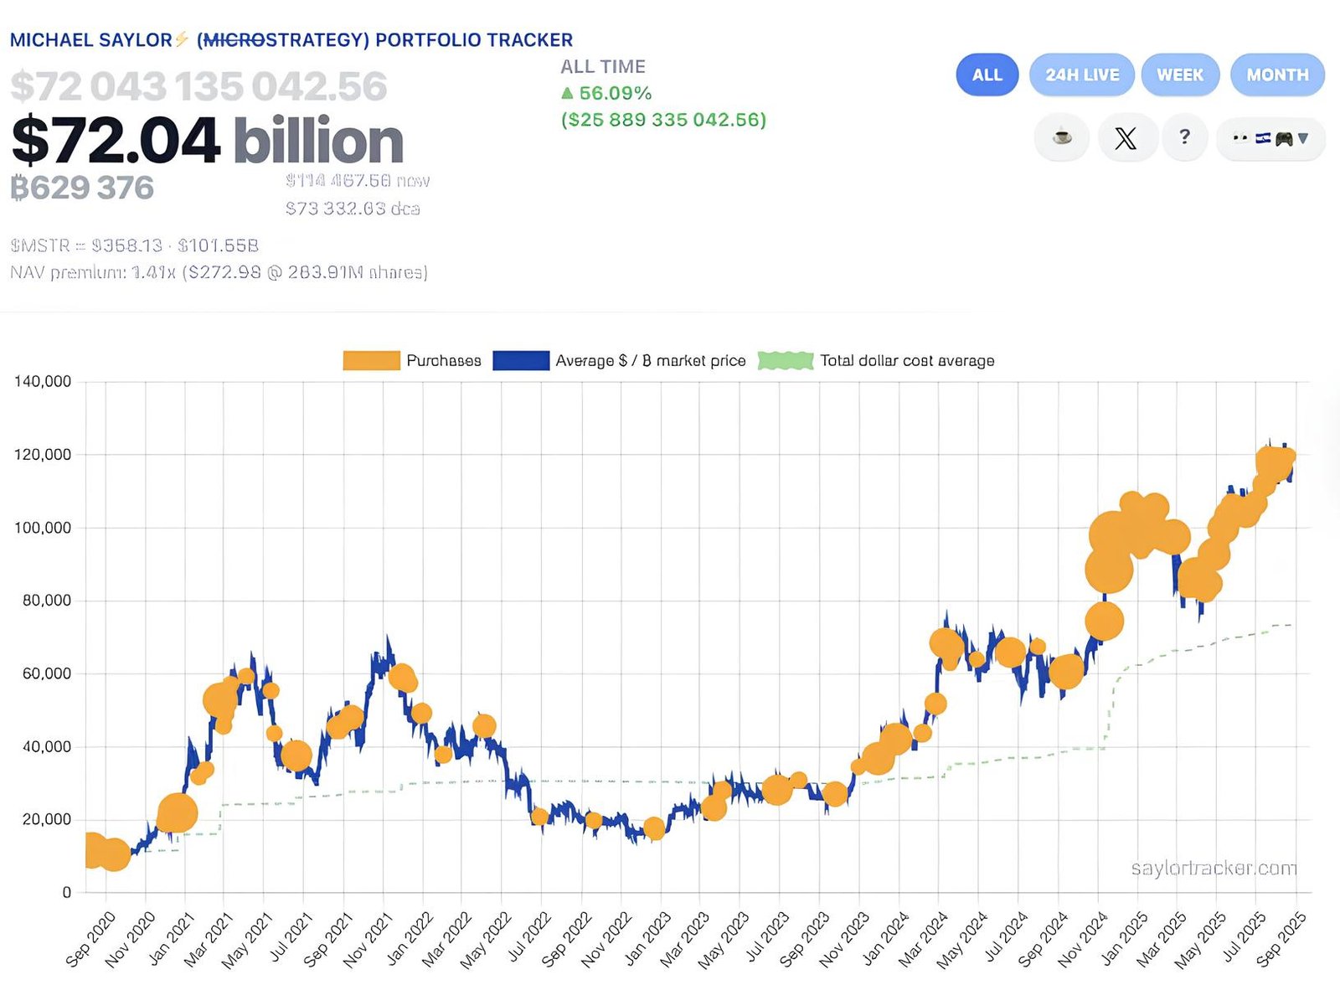
Task: Open the X (Twitter) profile icon
Action: (x=1126, y=137)
